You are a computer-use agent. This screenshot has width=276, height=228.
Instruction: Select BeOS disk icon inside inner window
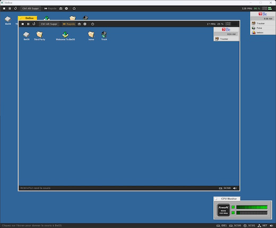[27, 36]
